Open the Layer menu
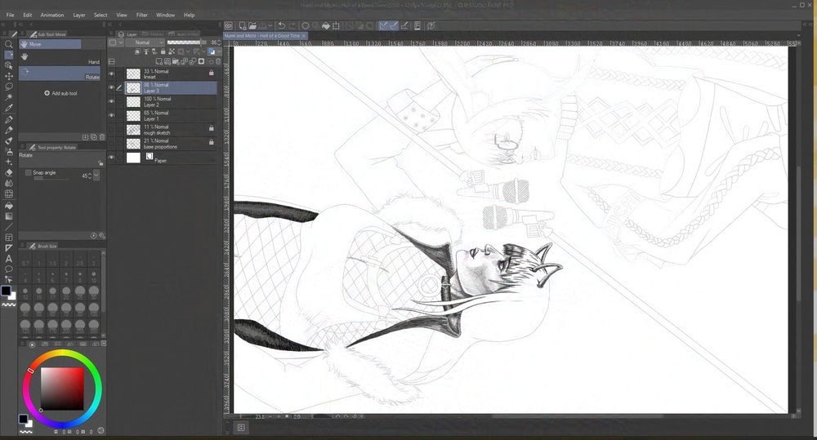 tap(79, 15)
